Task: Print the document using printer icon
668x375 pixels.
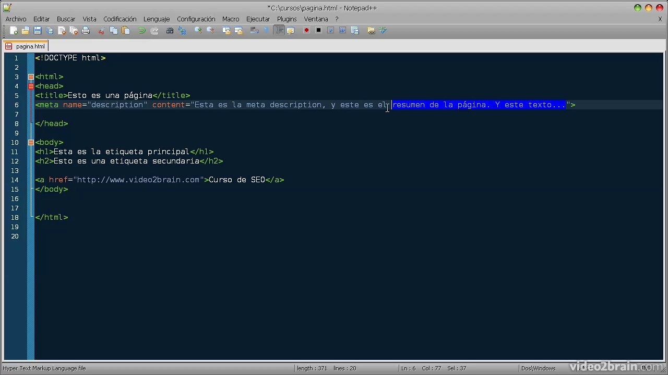Action: coord(86,31)
